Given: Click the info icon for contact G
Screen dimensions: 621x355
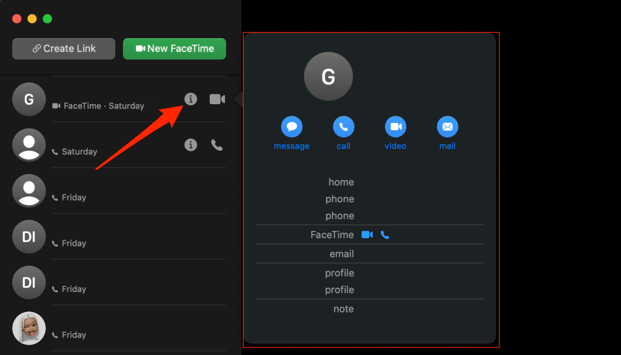Looking at the screenshot, I should 190,99.
